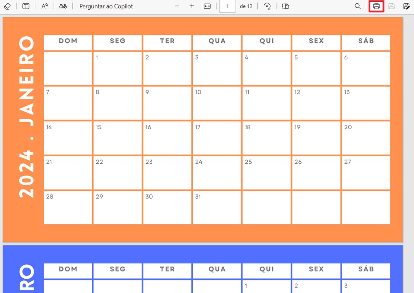Open page view layout options

click(285, 6)
